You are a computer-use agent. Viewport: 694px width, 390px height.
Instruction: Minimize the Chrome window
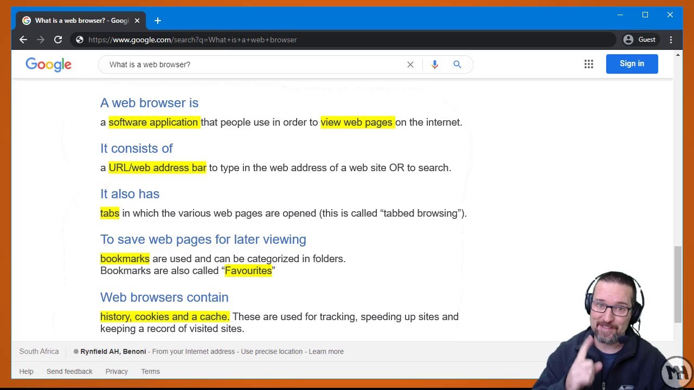pos(620,15)
